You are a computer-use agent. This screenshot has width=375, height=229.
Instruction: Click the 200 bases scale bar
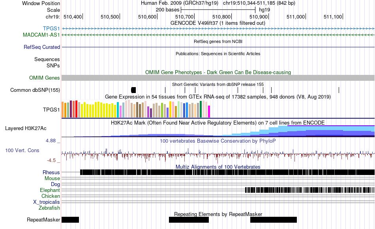(x=218, y=10)
